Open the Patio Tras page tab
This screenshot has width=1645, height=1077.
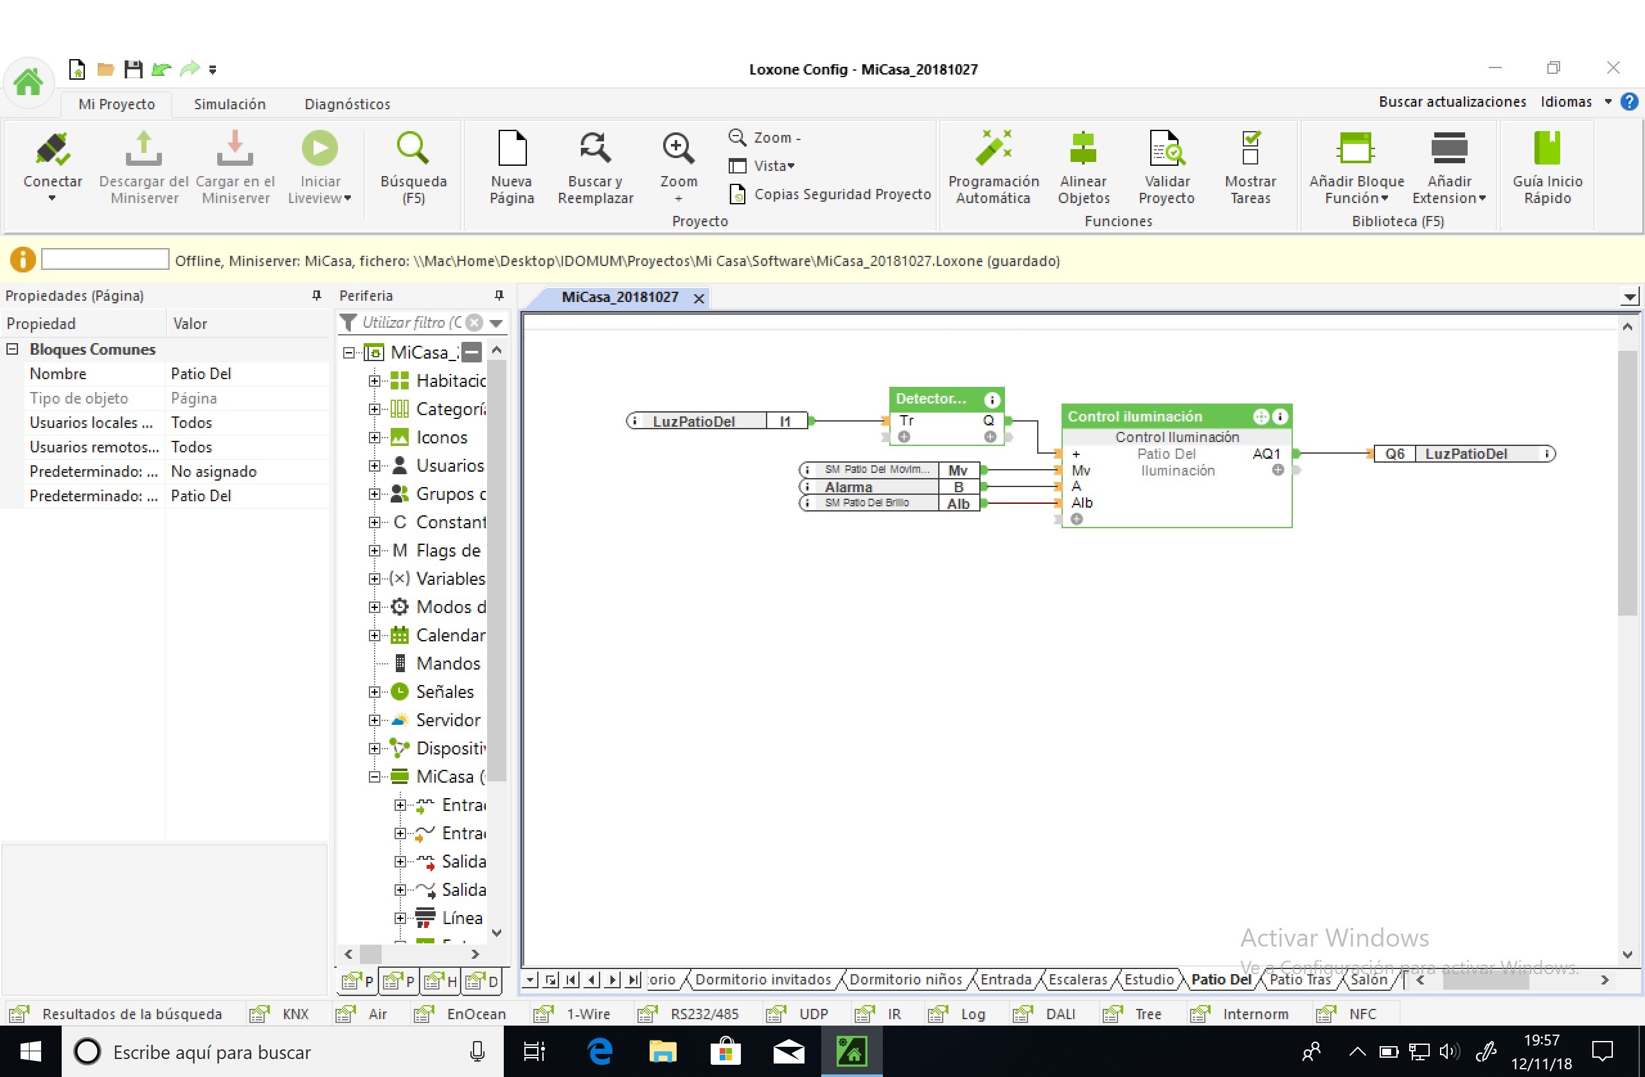[1299, 979]
